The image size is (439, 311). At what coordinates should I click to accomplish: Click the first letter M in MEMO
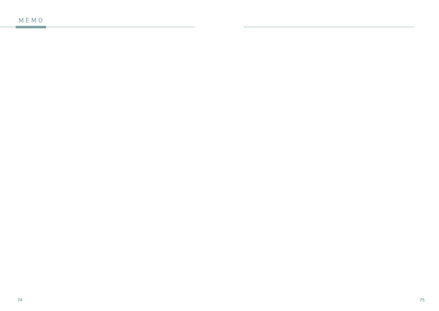[x=21, y=20]
